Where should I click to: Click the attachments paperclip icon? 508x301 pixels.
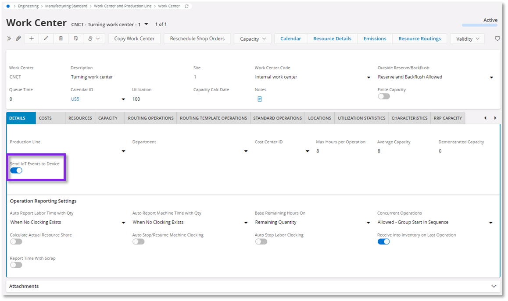18,39
